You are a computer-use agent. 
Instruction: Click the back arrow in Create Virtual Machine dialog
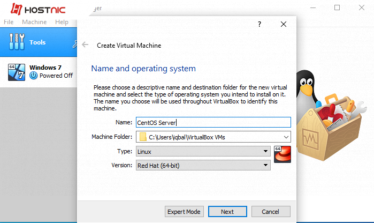pyautogui.click(x=85, y=44)
